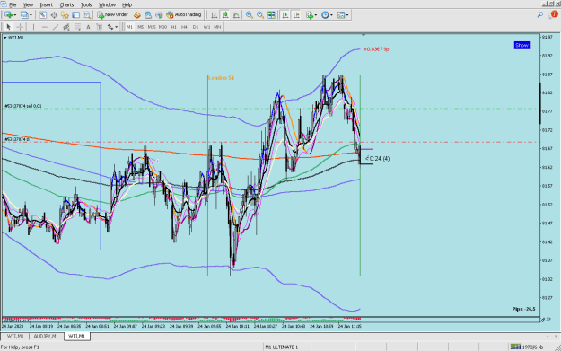Open the Window menu
This screenshot has width=561, height=351.
click(x=107, y=5)
